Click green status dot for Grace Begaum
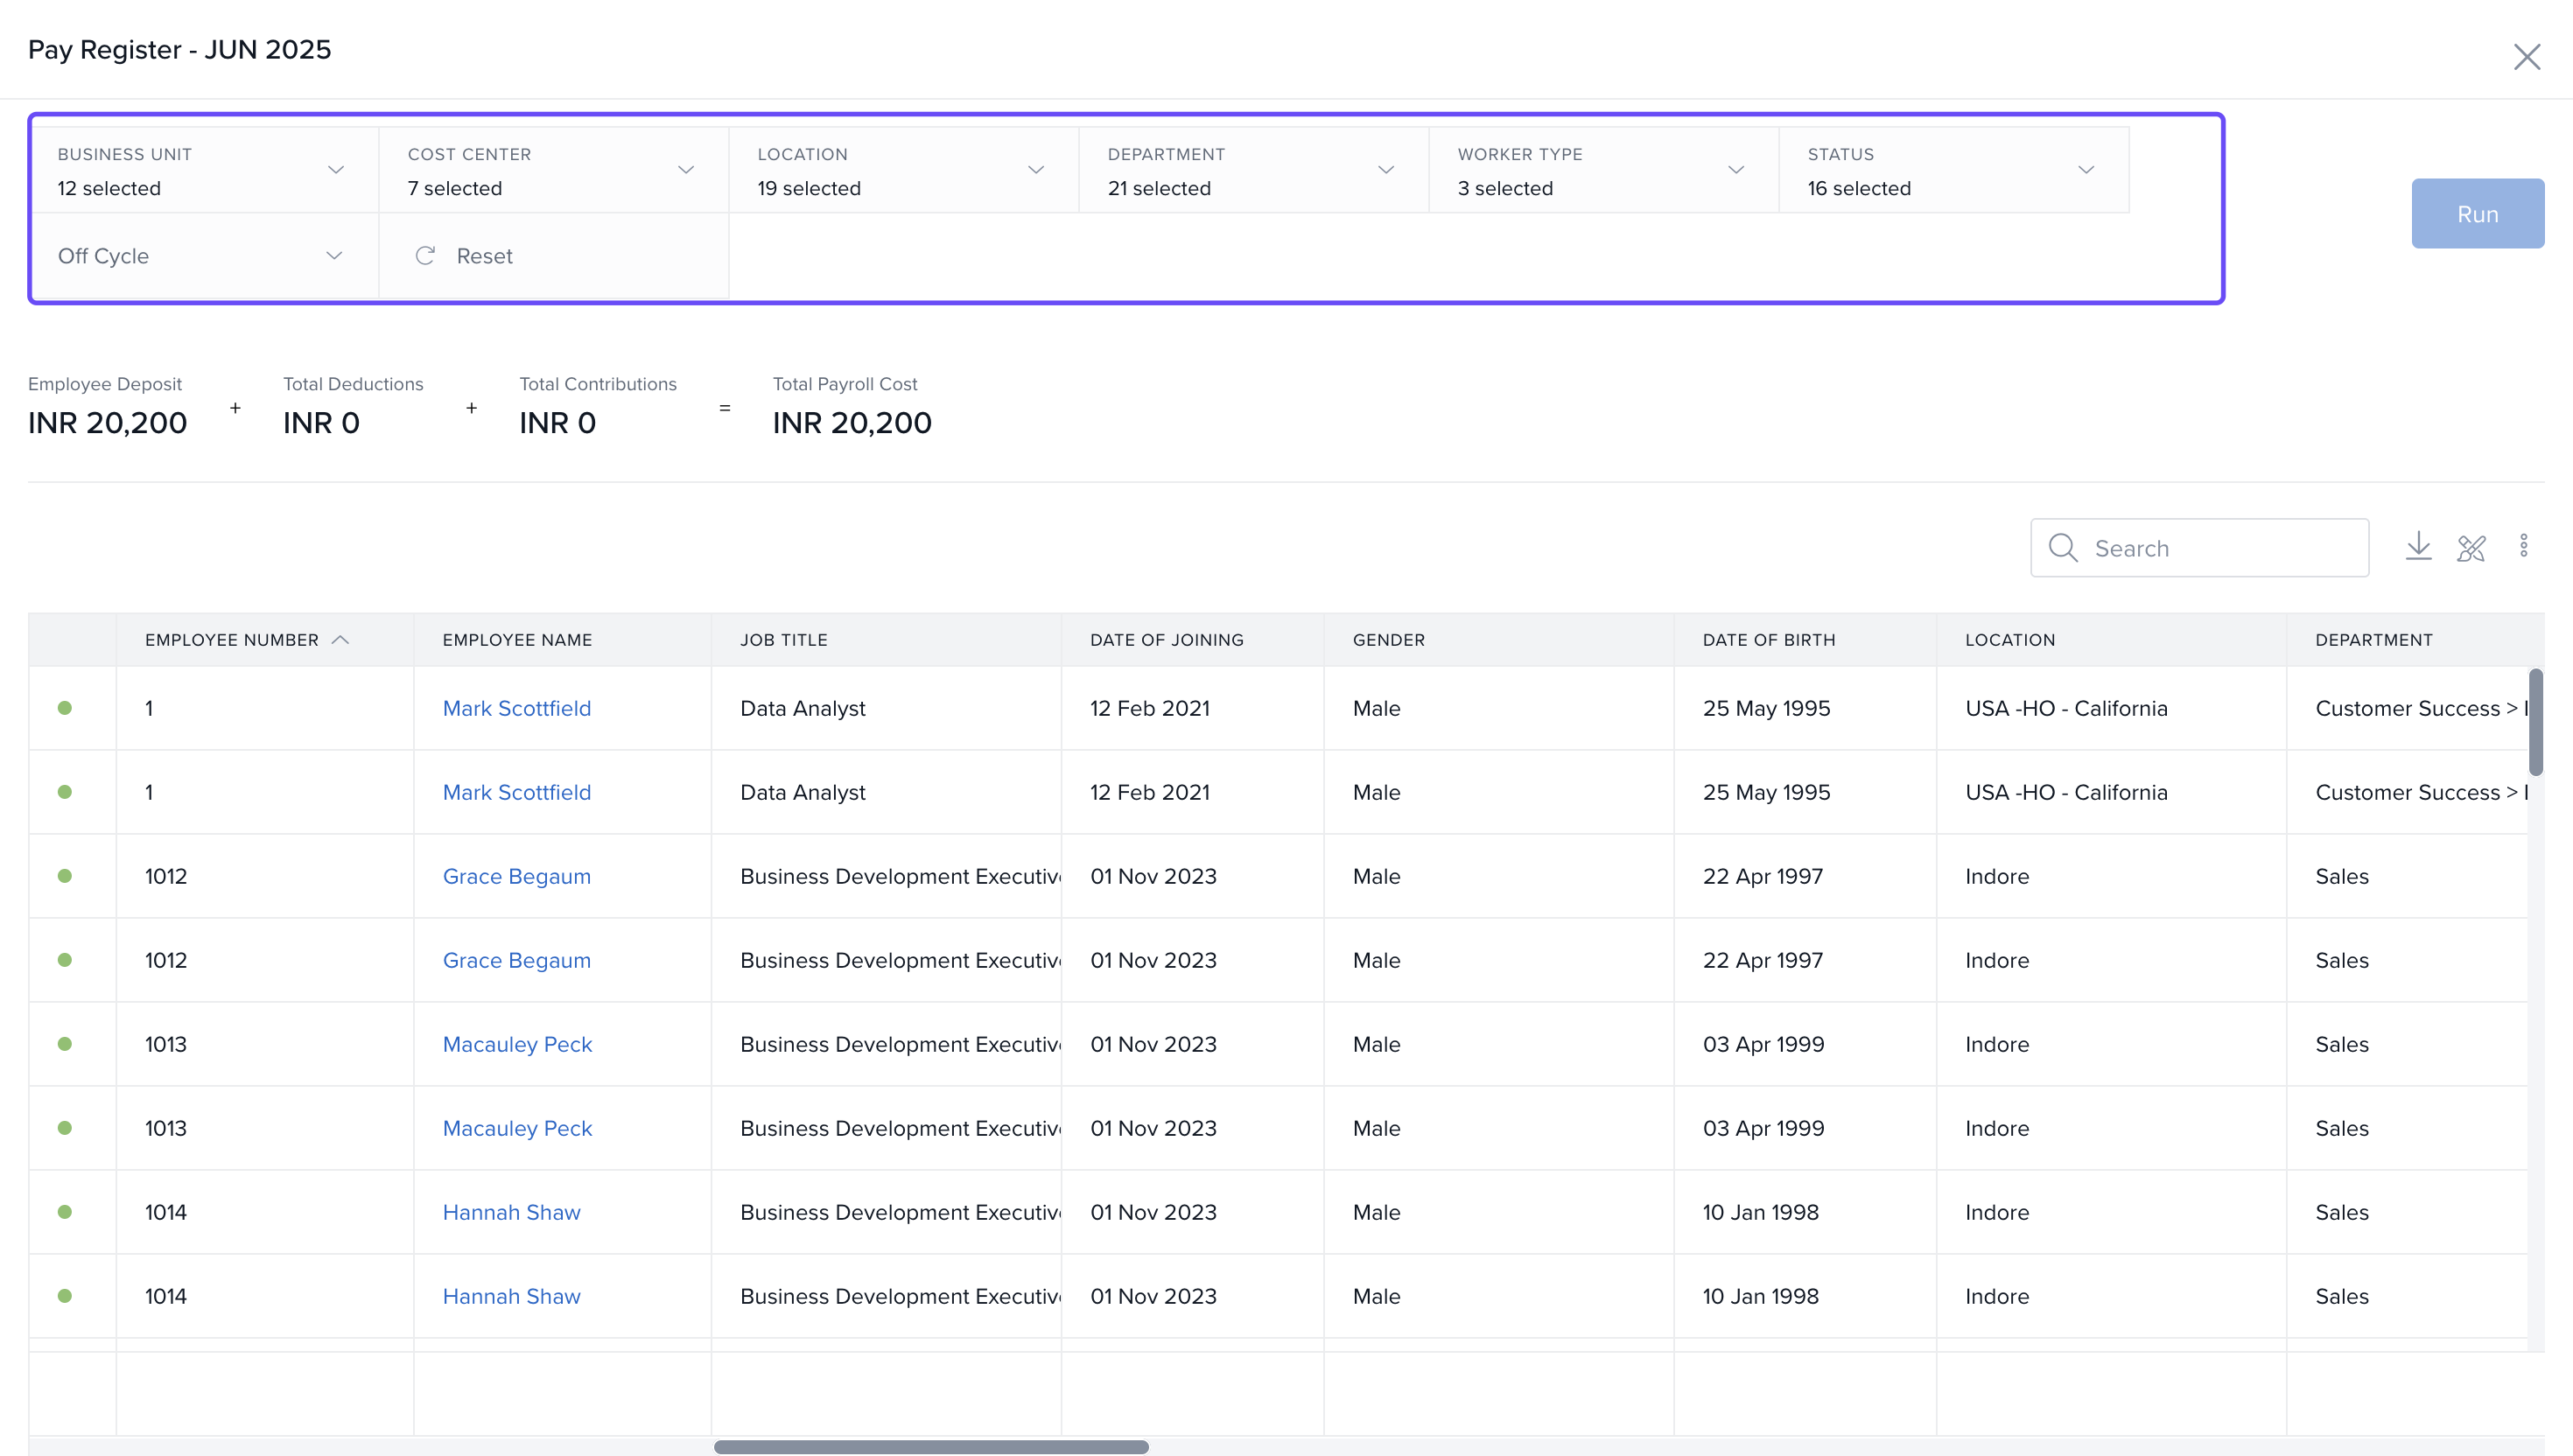Screen dimensions: 2573x1456 65,876
